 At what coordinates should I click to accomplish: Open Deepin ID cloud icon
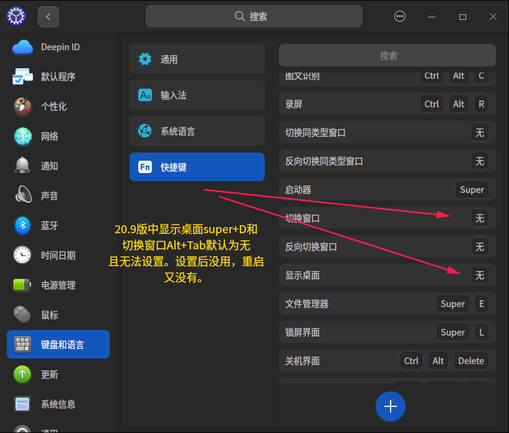22,47
